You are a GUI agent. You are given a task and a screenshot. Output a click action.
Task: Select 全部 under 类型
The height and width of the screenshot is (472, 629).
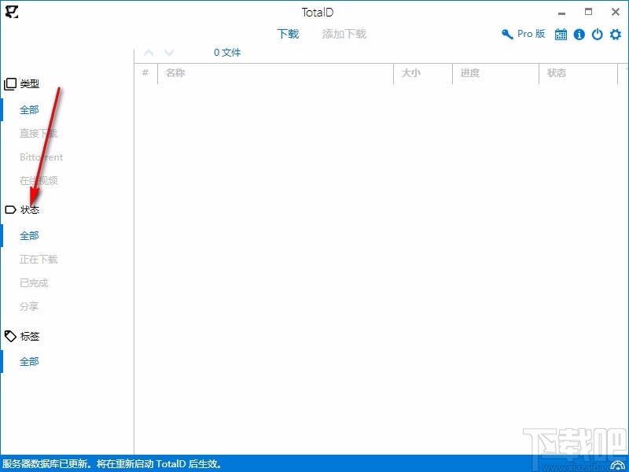[29, 109]
